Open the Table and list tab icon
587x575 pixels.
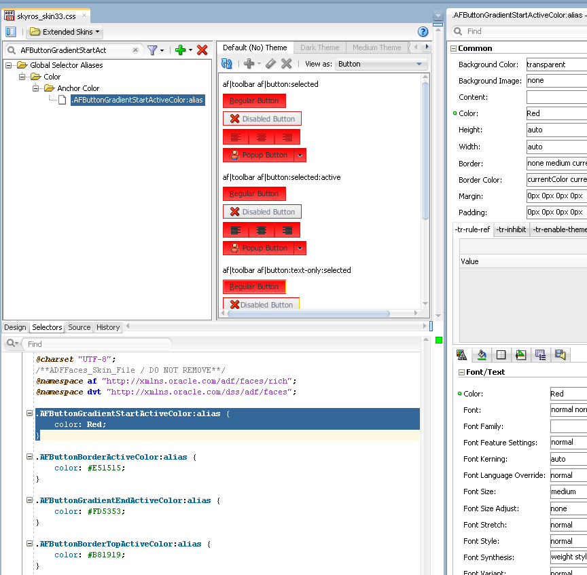540,354
